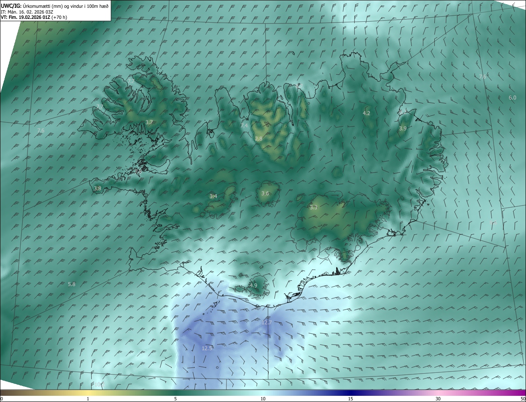The width and height of the screenshot is (526, 402).
Task: Click the 5.8 value label over the southwest sea
Action: (x=72, y=284)
